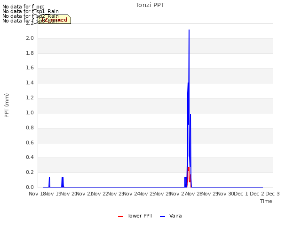
Task: Click the red Tower PPT legend swatch
Action: tap(120, 217)
